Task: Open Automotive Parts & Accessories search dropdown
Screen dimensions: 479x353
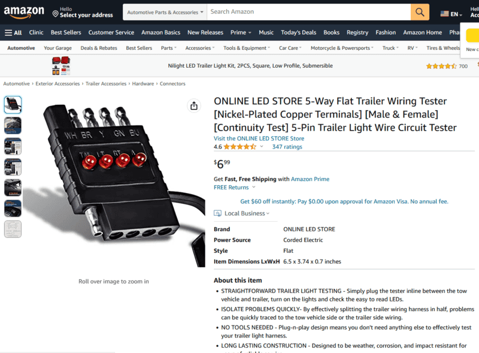Action: coord(165,12)
